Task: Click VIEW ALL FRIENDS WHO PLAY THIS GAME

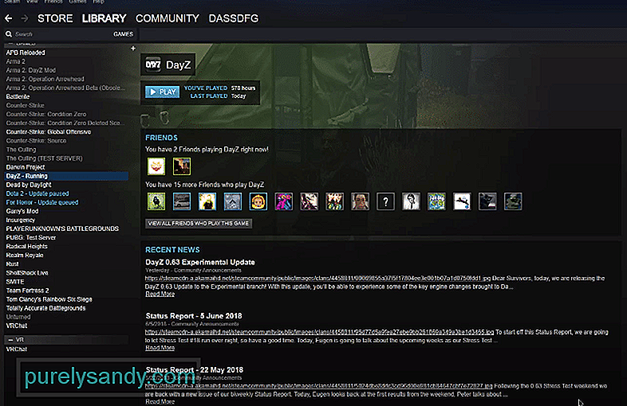Action: pyautogui.click(x=199, y=224)
